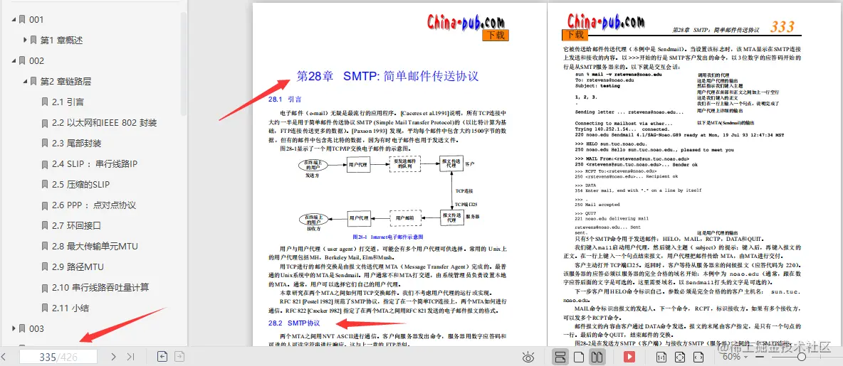Image resolution: width=843 pixels, height=366 pixels.
Task: Click the 图28-1 figure caption
Action: [387, 236]
